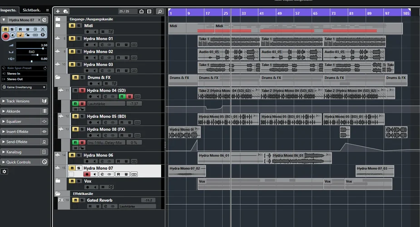The image size is (420, 227).
Task: Click the Add Track plus icon
Action: (58, 11)
